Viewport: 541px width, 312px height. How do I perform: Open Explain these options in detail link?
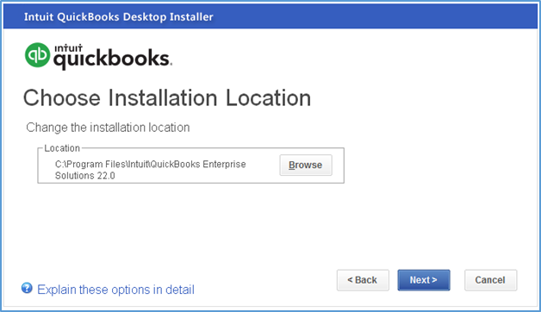point(115,290)
